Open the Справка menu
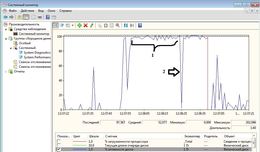The height and width of the screenshot is (152, 260). pyautogui.click(x=65, y=11)
